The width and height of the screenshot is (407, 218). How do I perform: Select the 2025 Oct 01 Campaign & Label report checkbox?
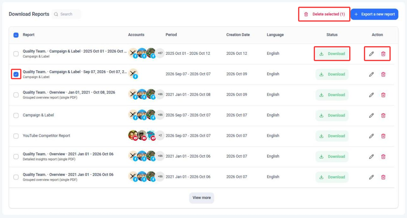click(16, 53)
